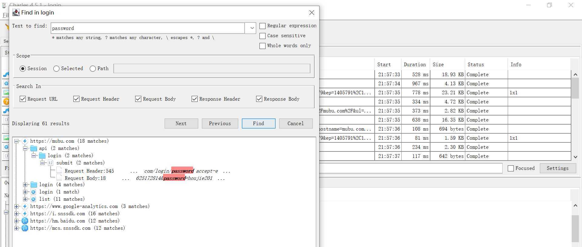Expand the login (1 match) node
The image size is (582, 247).
(x=25, y=192)
